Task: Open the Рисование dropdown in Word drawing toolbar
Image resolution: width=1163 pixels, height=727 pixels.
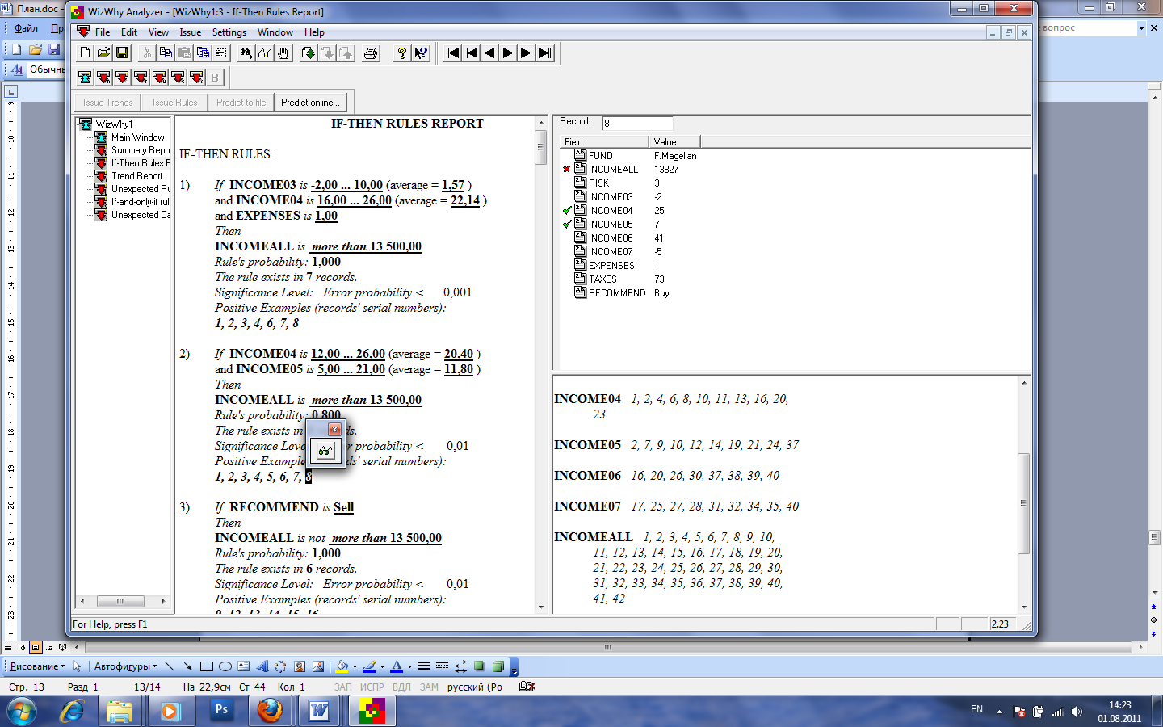Action: [x=37, y=666]
